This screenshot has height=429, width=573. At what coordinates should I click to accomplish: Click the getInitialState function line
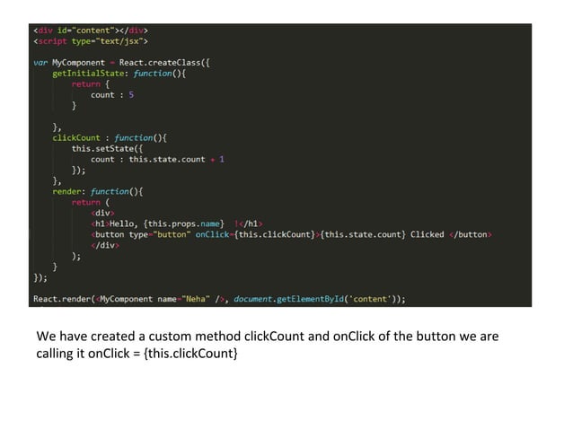click(x=119, y=74)
